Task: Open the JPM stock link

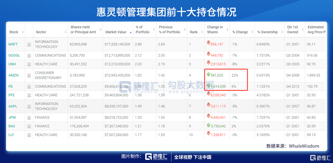Action: pyautogui.click(x=12, y=118)
